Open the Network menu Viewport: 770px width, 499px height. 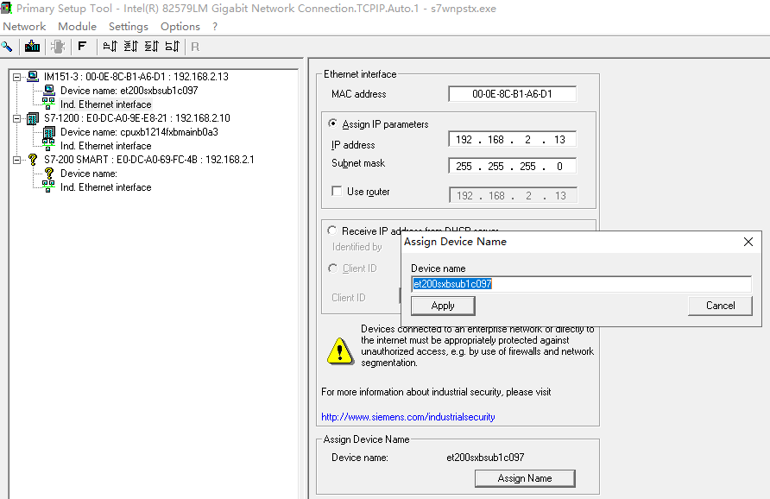(x=24, y=26)
